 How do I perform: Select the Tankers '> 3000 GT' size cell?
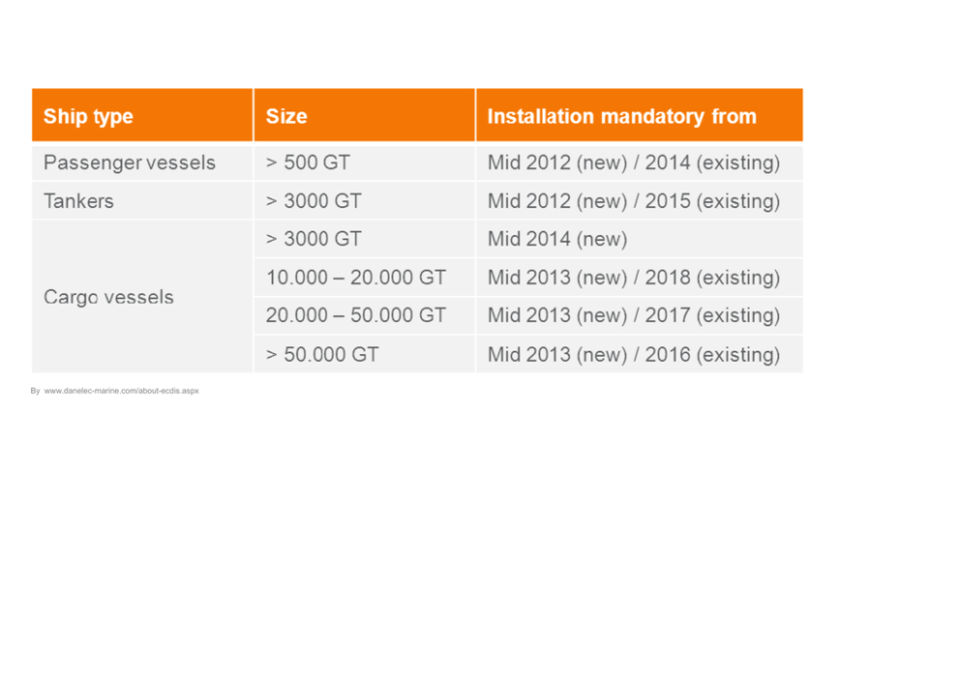(x=314, y=201)
